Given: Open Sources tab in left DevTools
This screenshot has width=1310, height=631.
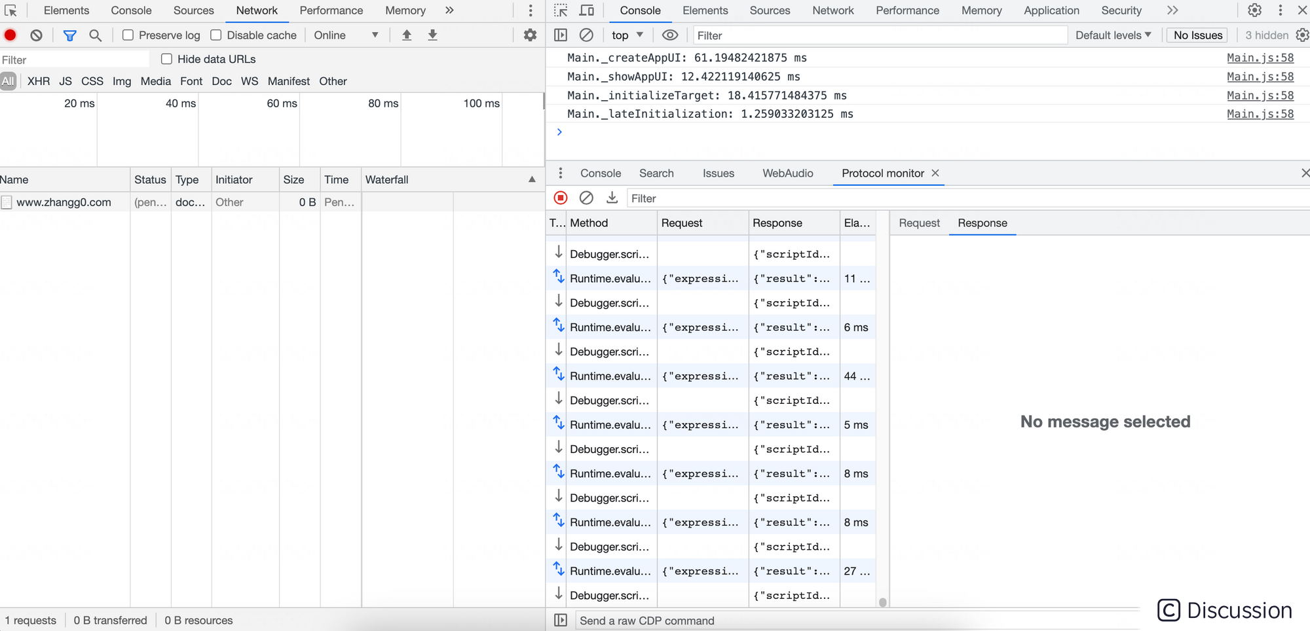Looking at the screenshot, I should coord(194,10).
